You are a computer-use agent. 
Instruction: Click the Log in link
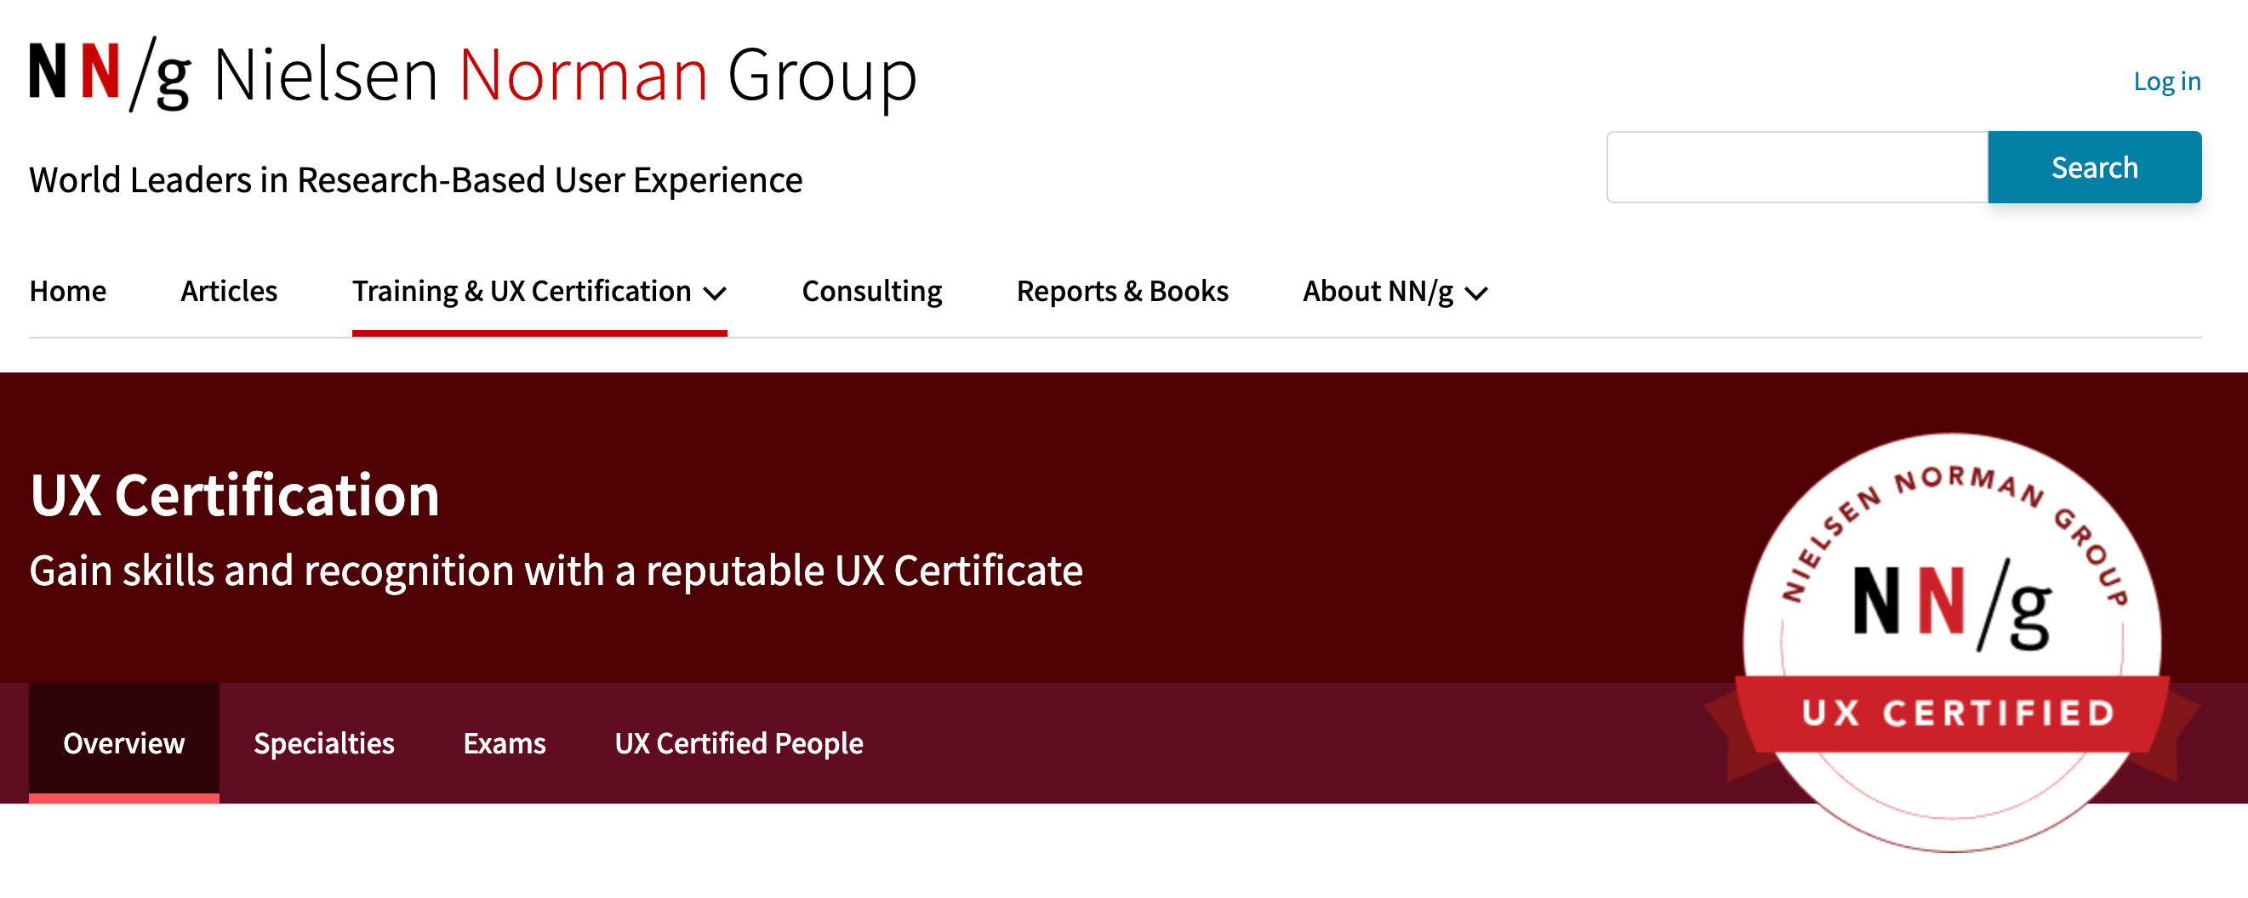pyautogui.click(x=2168, y=81)
